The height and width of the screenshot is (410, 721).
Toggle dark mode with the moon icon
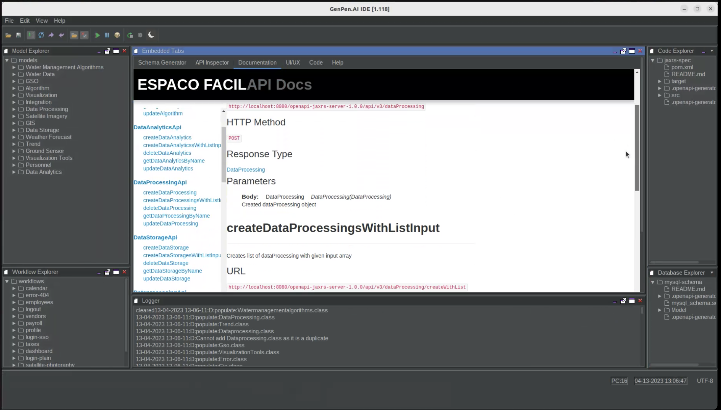[x=151, y=35]
